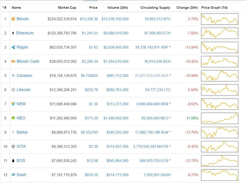Open the Ripple name link

[22, 47]
